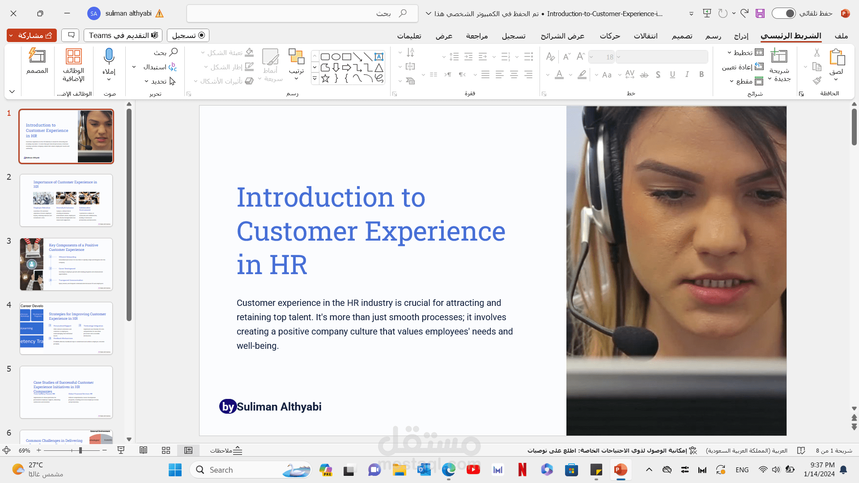Click the Record (تسجيل) button
The height and width of the screenshot is (483, 859).
coord(188,35)
